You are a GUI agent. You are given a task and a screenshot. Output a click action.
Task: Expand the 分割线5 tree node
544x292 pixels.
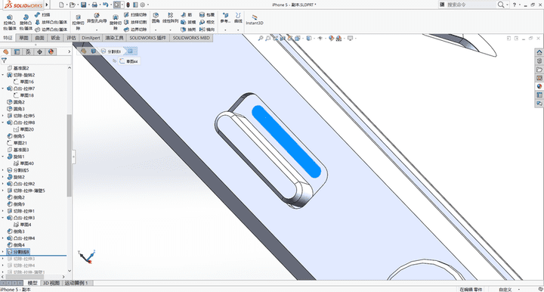3,170
